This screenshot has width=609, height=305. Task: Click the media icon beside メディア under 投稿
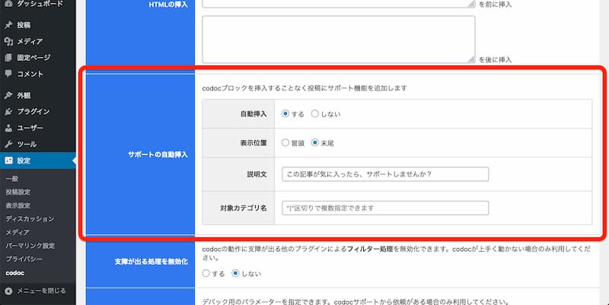(x=8, y=41)
